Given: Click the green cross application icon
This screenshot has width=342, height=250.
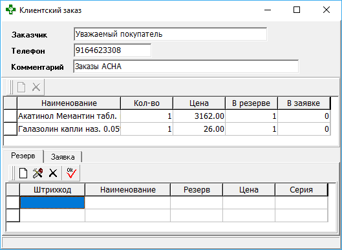Looking at the screenshot, I should pyautogui.click(x=11, y=10).
